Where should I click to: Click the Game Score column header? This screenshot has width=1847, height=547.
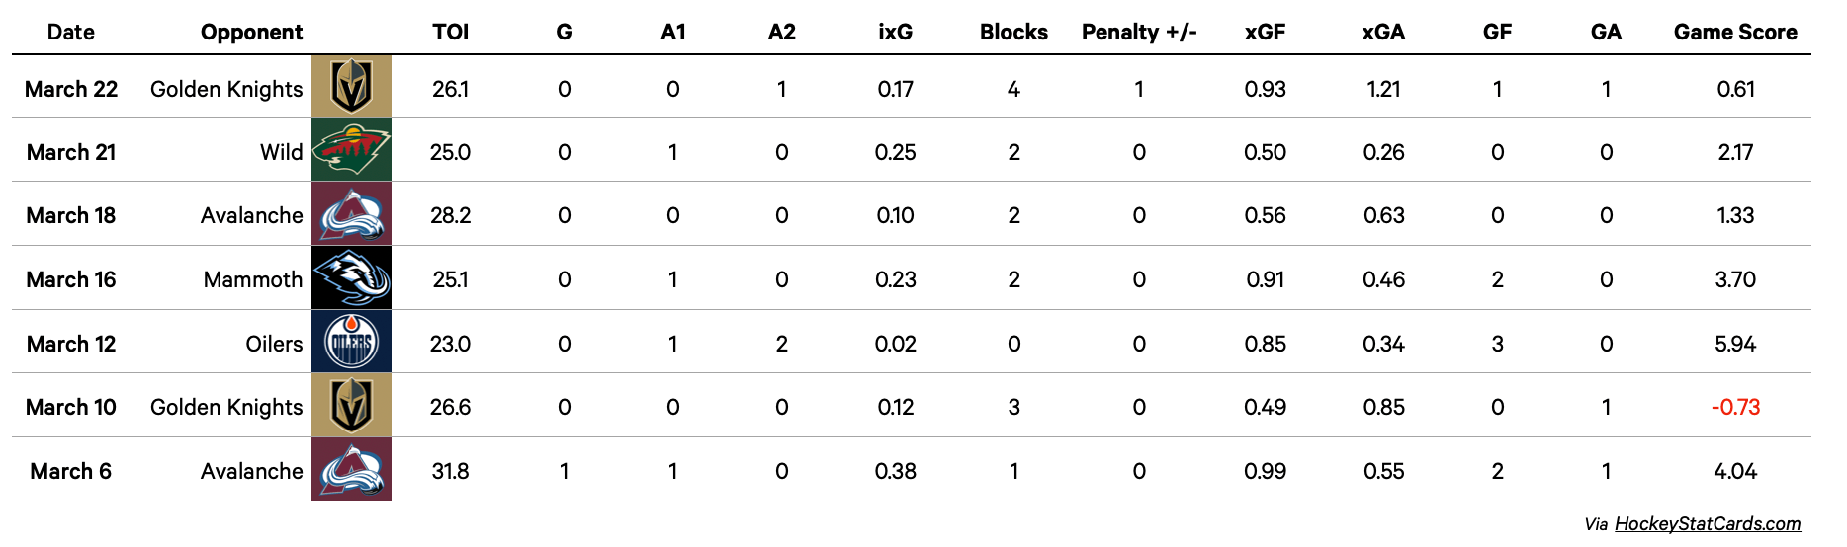point(1735,32)
